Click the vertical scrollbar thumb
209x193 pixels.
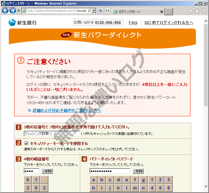[x=206, y=65]
